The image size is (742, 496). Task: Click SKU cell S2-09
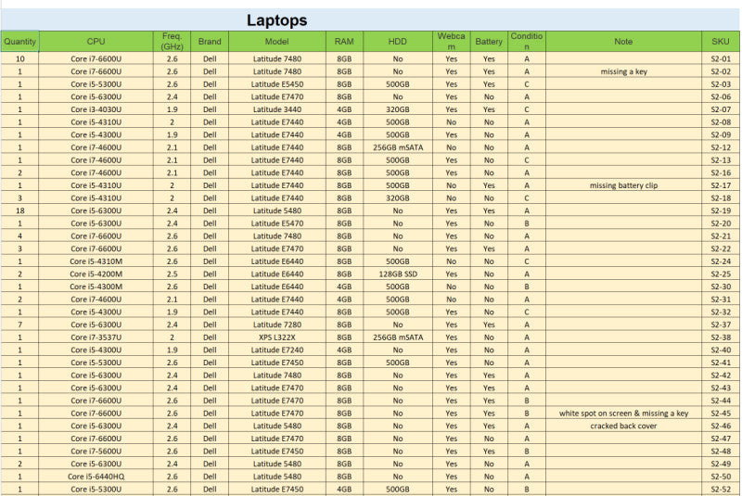coord(721,134)
